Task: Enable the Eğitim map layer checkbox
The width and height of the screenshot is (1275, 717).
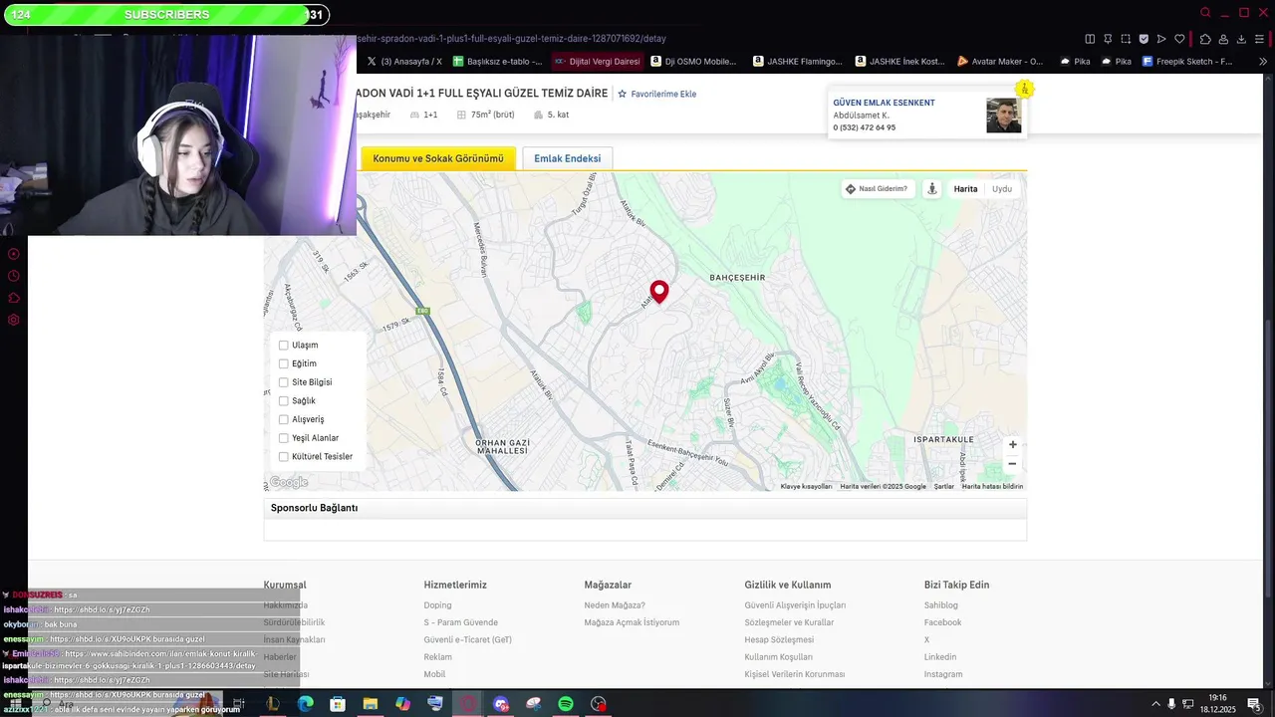Action: [283, 364]
